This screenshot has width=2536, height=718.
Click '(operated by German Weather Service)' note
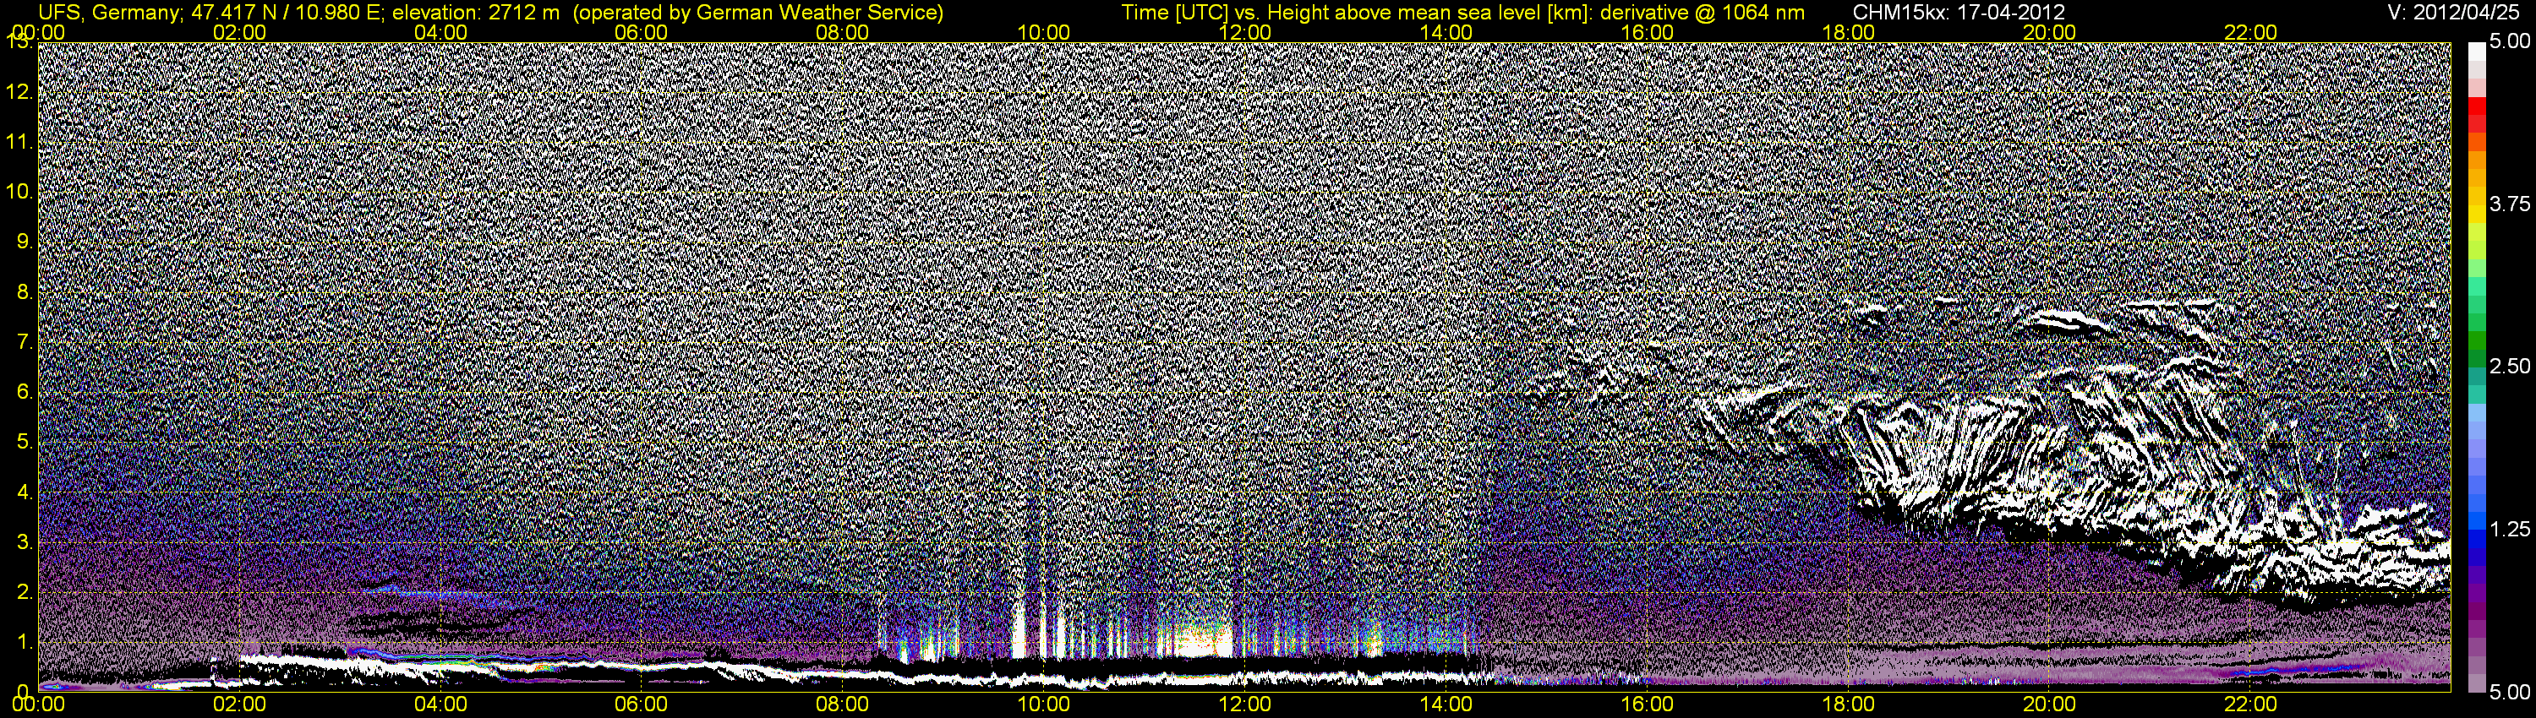pyautogui.click(x=759, y=12)
